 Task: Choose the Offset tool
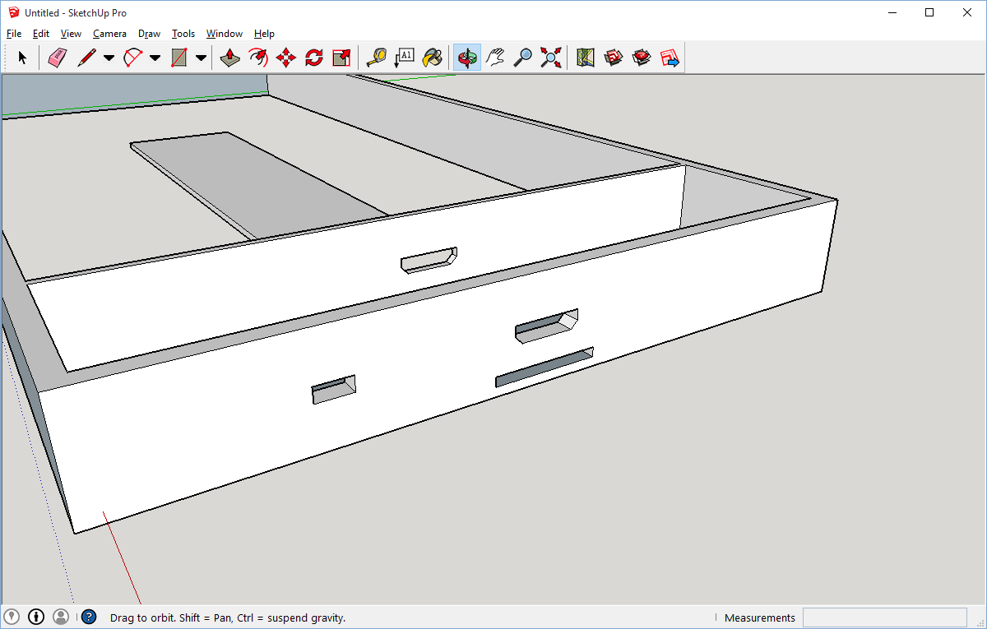(258, 58)
